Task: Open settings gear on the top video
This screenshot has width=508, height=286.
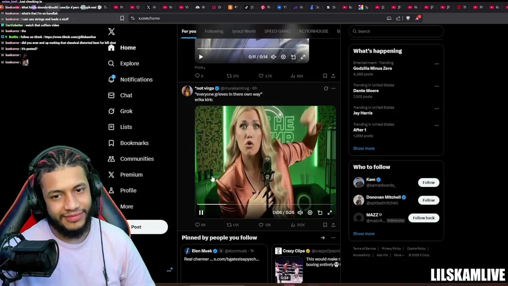Action: coord(283,57)
